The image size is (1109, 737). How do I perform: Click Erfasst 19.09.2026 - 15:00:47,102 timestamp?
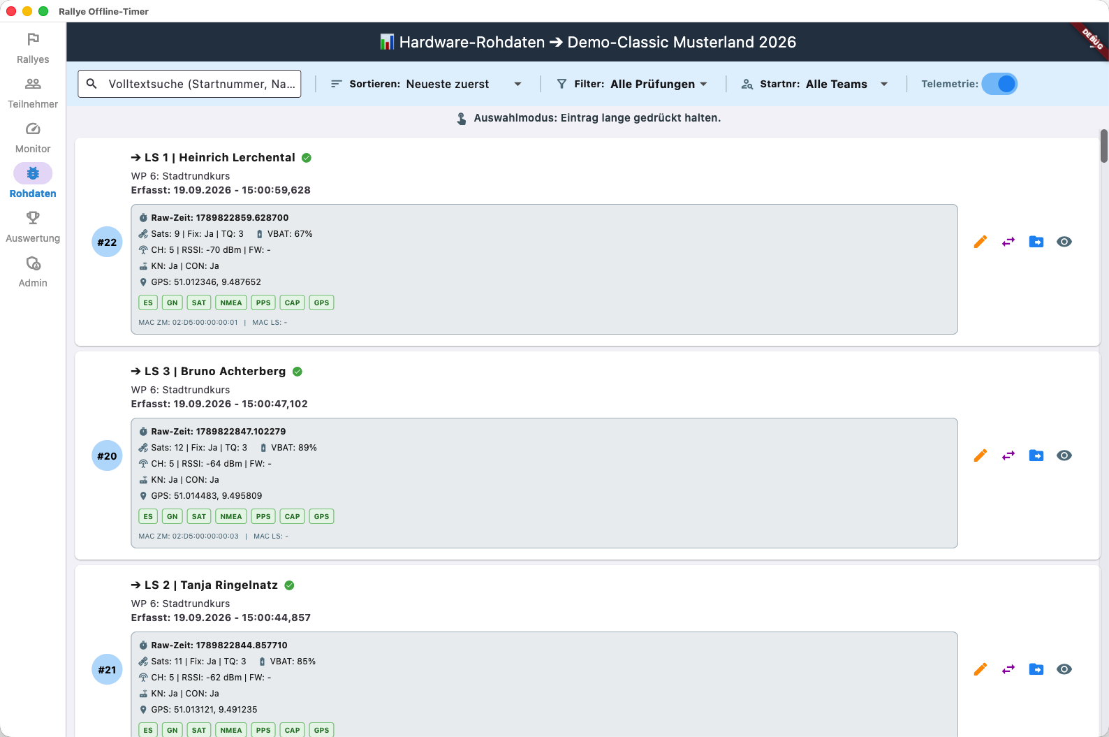coord(219,404)
